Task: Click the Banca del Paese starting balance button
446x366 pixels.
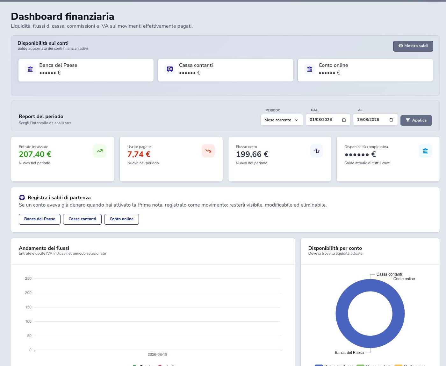Action: [x=40, y=219]
